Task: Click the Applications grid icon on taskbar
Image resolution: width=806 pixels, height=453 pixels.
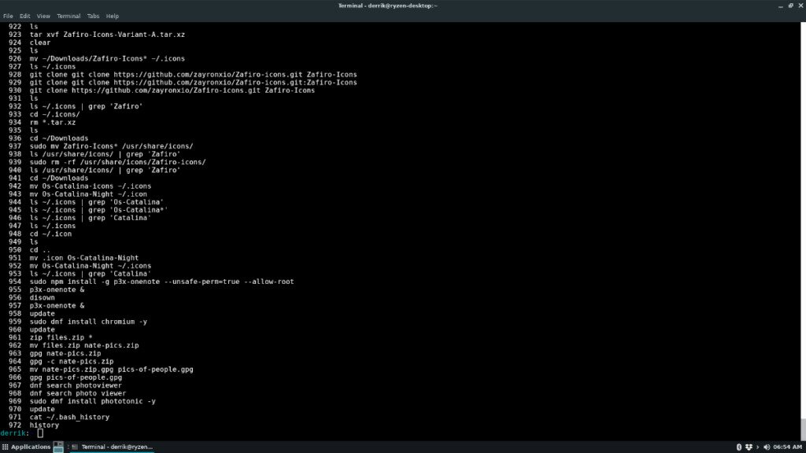Action: coord(5,446)
